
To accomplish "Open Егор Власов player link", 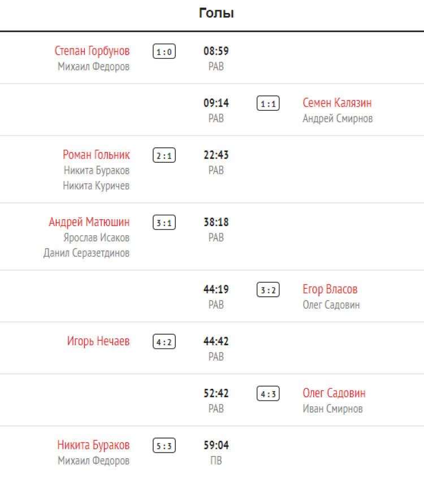I will pyautogui.click(x=330, y=290).
